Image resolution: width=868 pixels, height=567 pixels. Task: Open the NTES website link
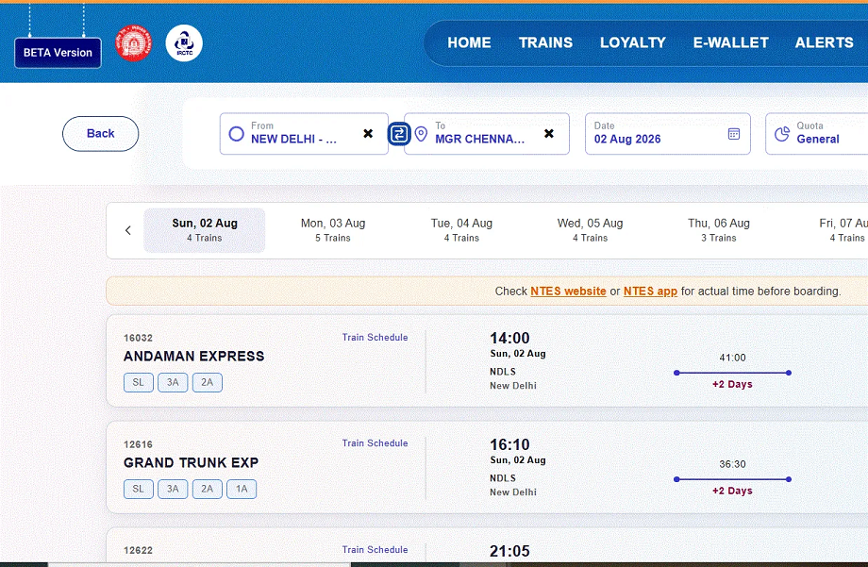(x=568, y=292)
